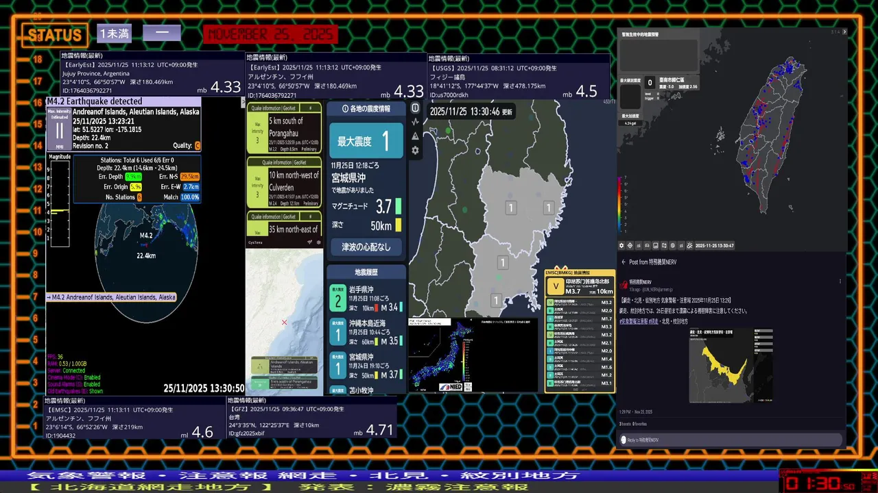Select the intensity 1 icon for 沖縄本島近海
The width and height of the screenshot is (878, 493).
[337, 332]
